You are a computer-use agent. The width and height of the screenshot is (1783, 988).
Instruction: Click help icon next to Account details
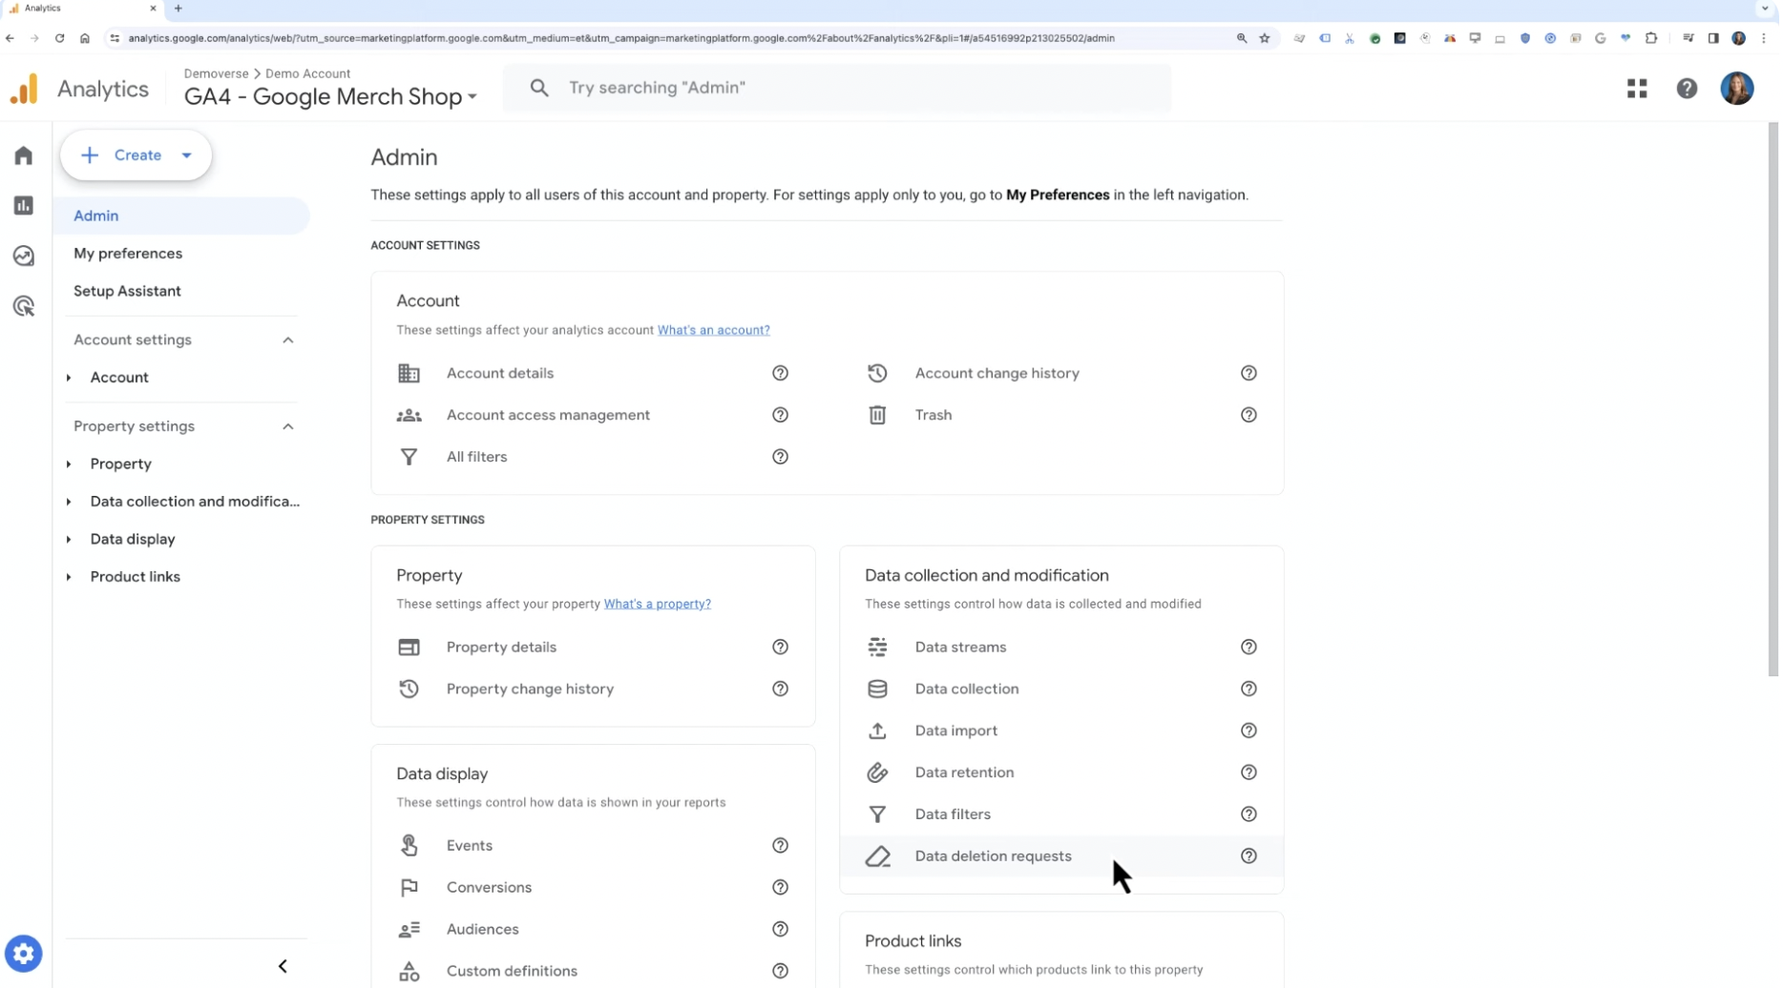[780, 373]
